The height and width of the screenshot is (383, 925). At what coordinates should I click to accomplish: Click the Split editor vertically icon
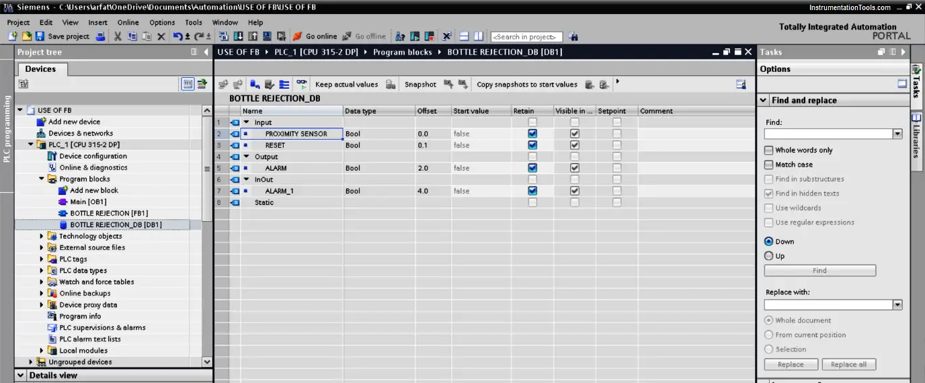(479, 36)
